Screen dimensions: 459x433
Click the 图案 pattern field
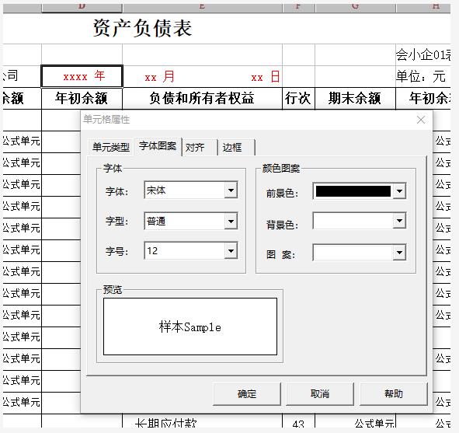(353, 253)
